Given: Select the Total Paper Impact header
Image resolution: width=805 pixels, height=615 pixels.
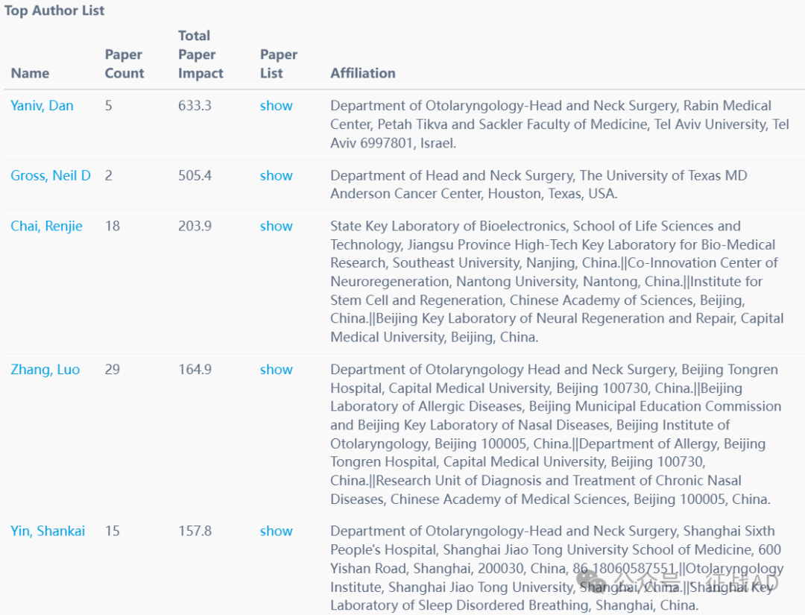Looking at the screenshot, I should click(201, 54).
